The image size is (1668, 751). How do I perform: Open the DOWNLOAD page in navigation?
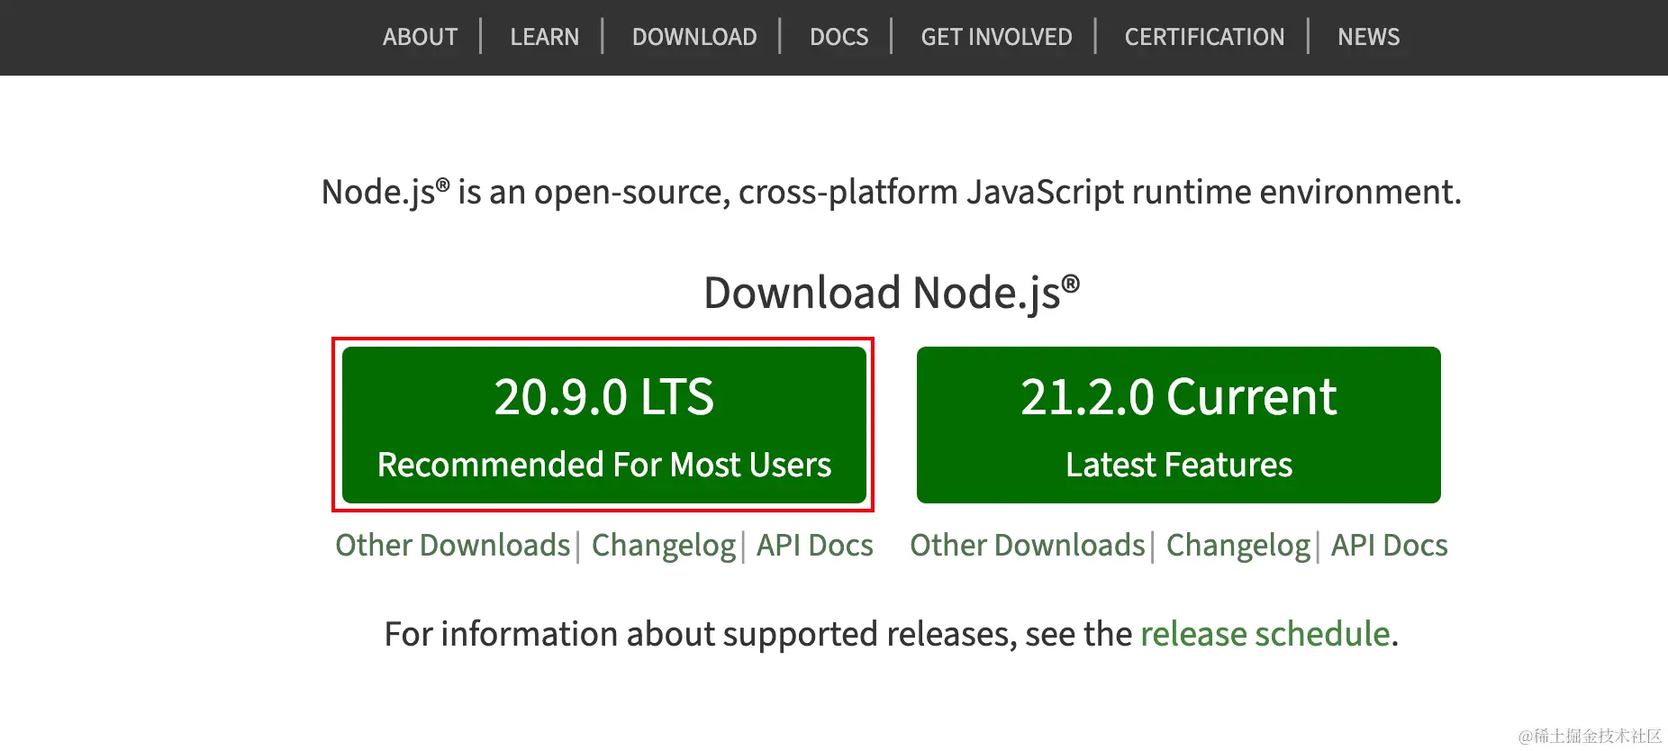pyautogui.click(x=694, y=37)
